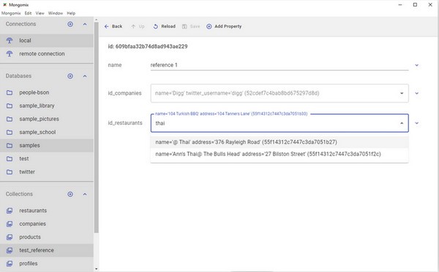Open the local connection
439x272 pixels.
tap(47, 40)
